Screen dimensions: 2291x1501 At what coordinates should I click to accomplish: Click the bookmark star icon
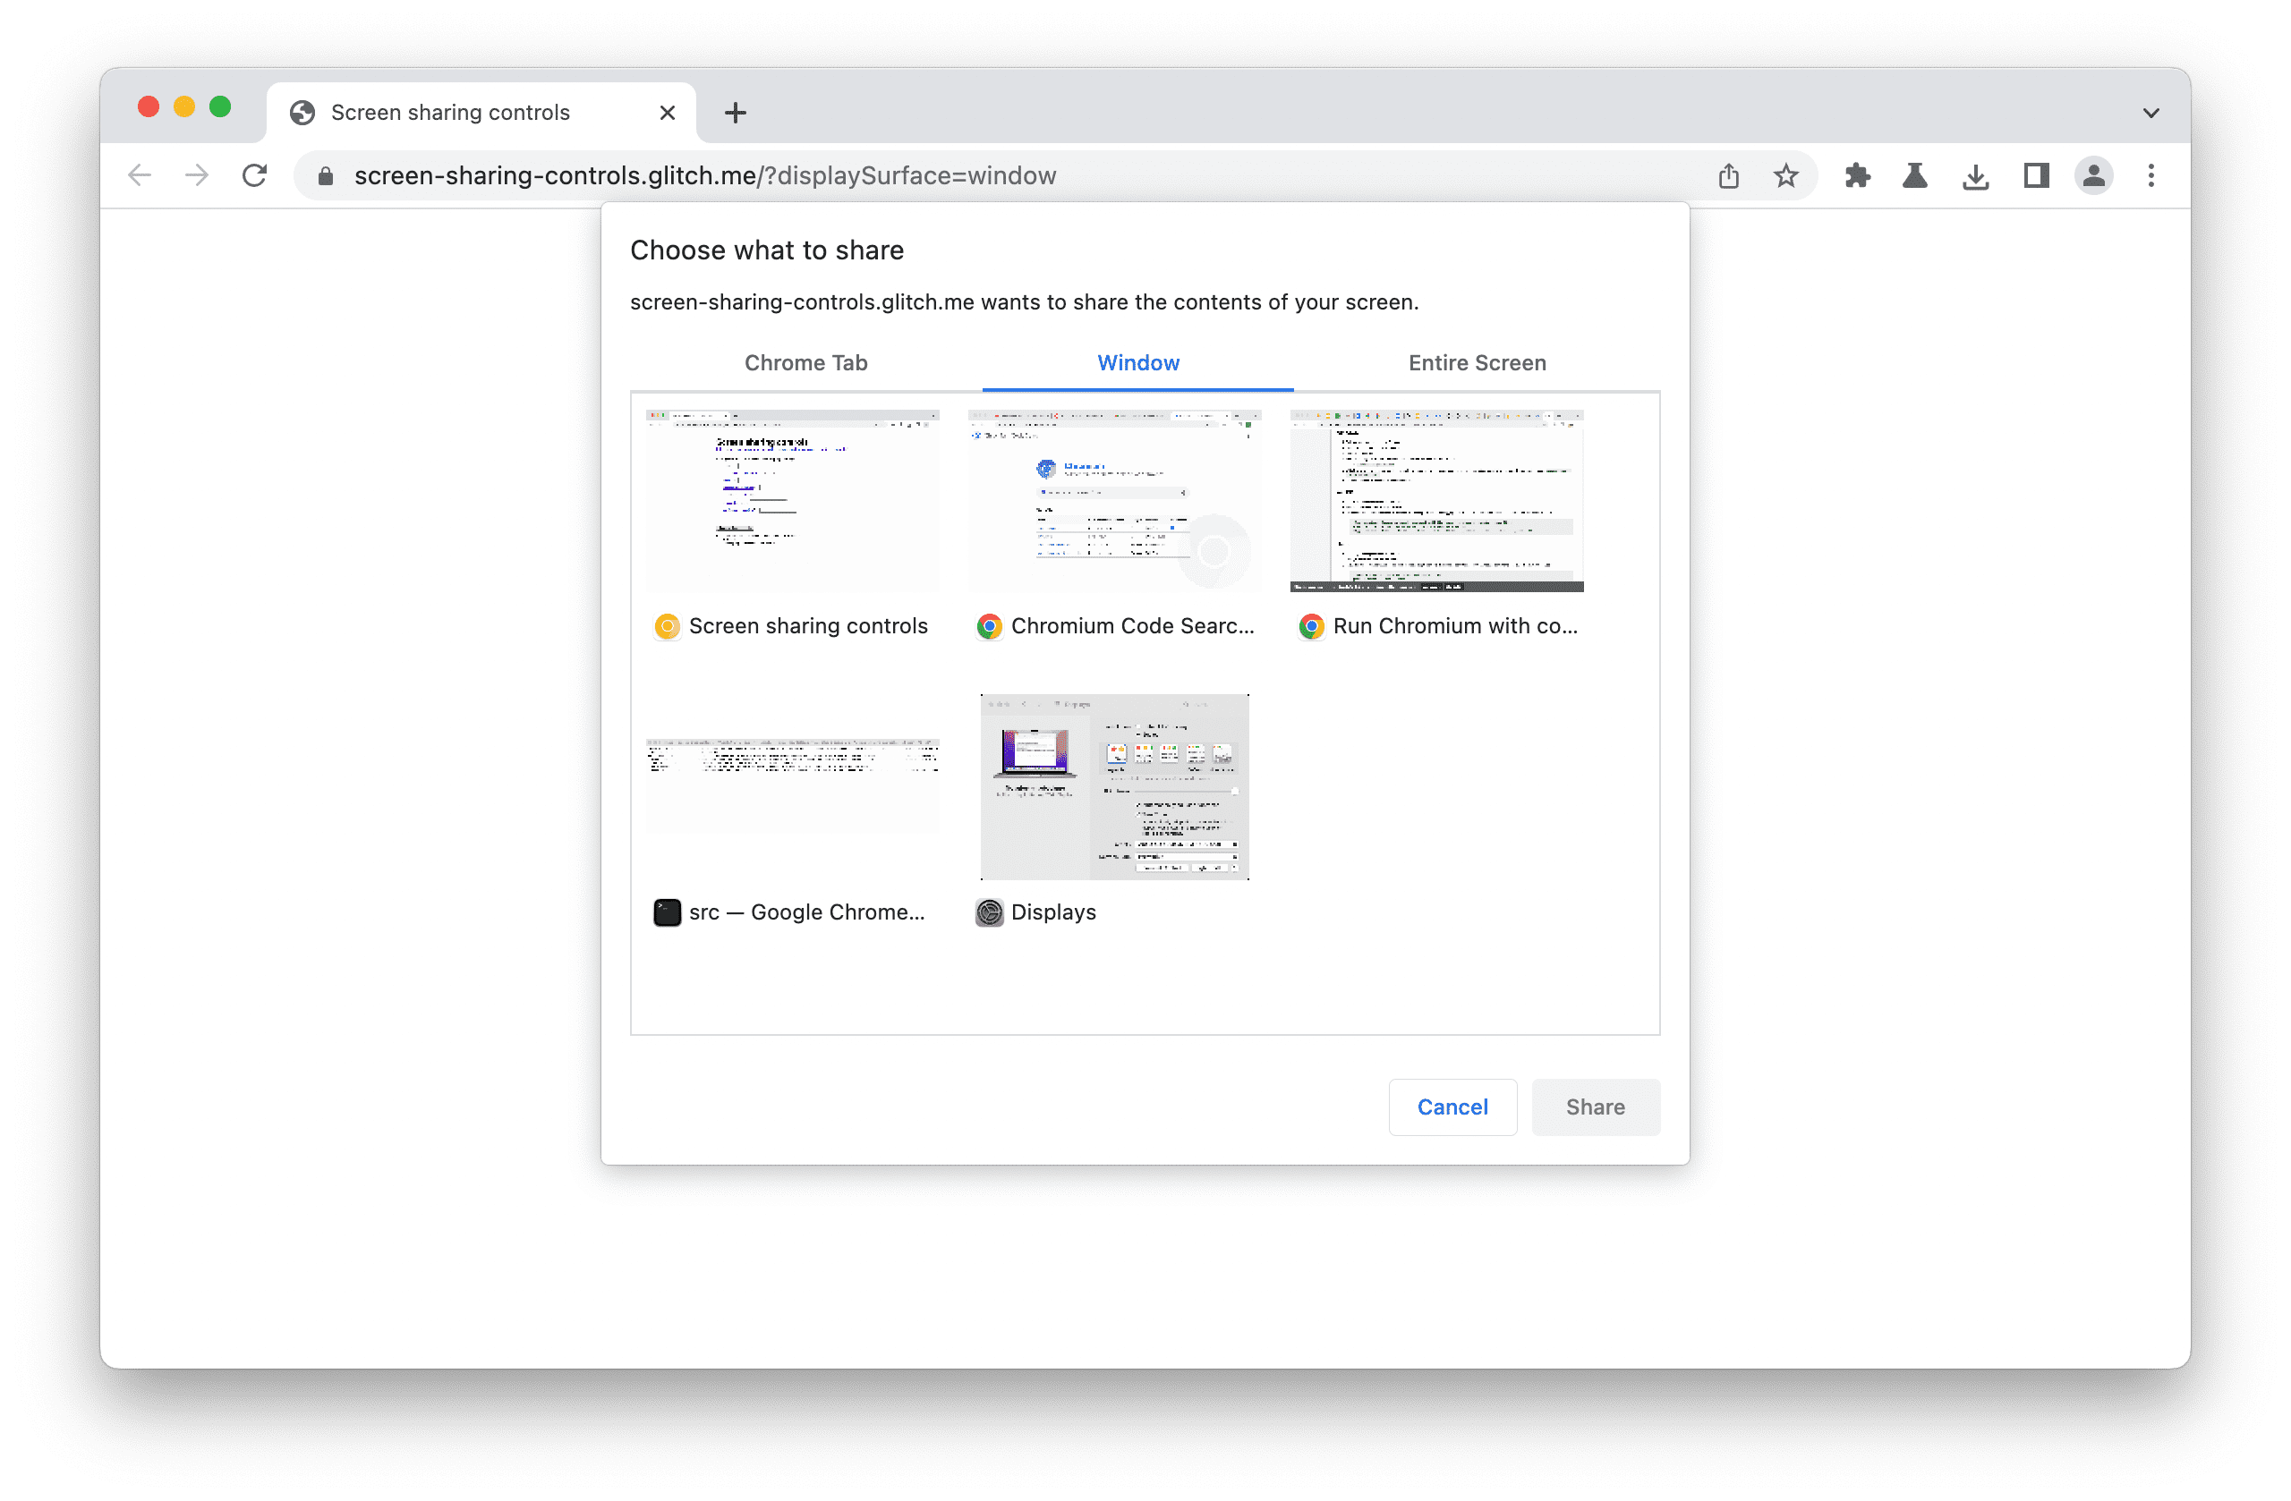1784,174
